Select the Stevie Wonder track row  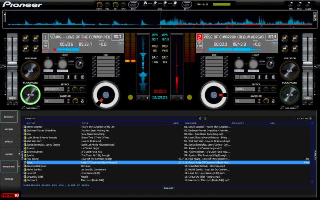pyautogui.click(x=167, y=127)
